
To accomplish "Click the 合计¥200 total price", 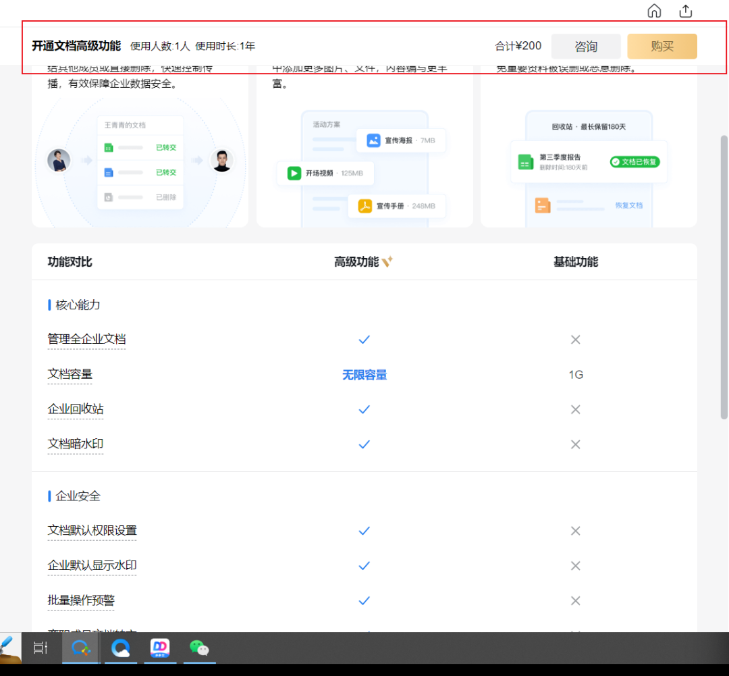I will 518,46.
